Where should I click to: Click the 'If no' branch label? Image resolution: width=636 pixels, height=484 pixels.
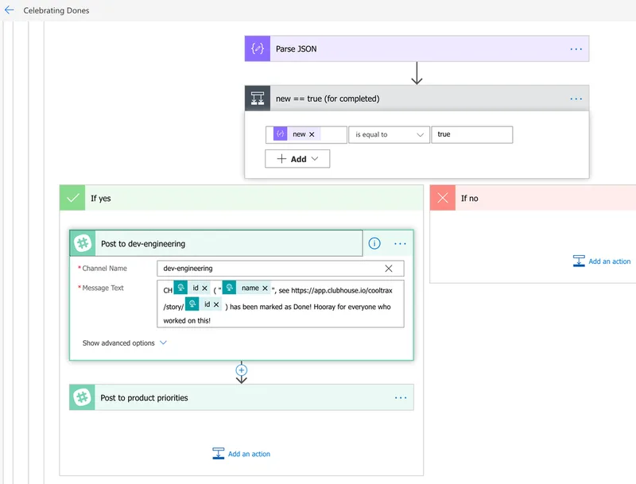click(469, 198)
